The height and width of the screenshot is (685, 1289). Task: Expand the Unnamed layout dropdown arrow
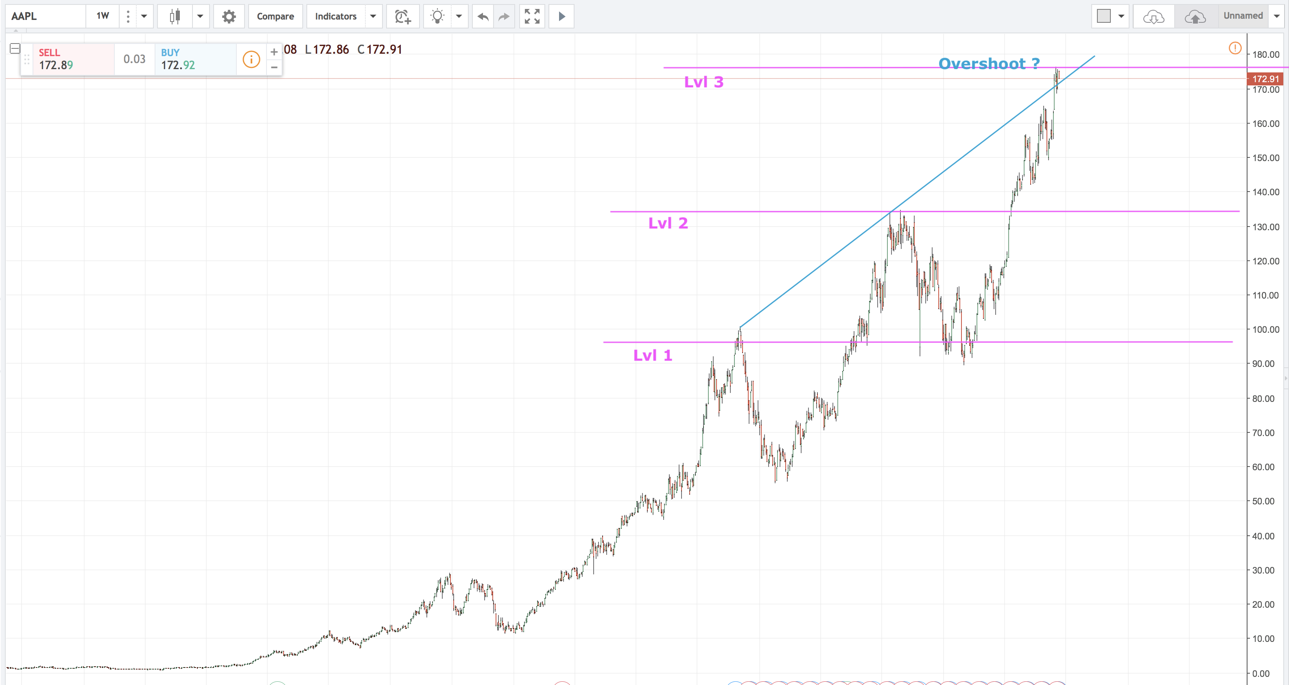(x=1276, y=17)
